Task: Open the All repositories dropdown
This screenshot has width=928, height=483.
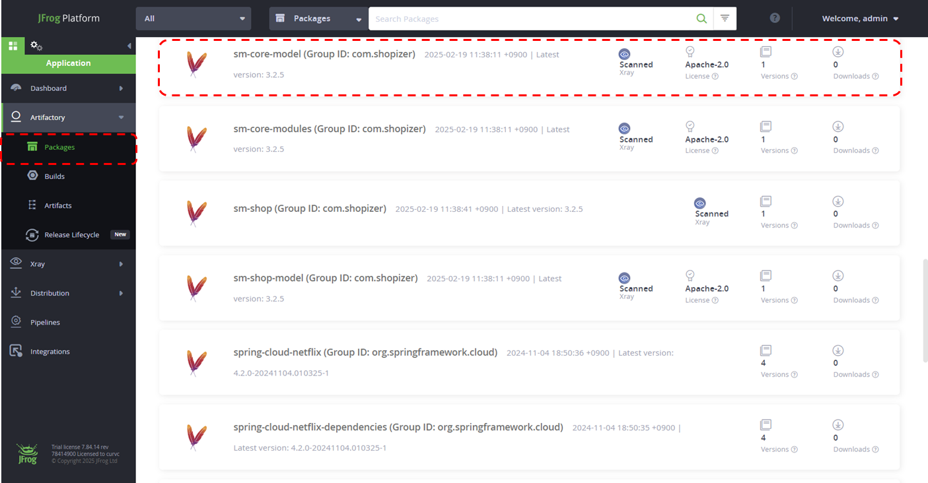Action: 194,18
